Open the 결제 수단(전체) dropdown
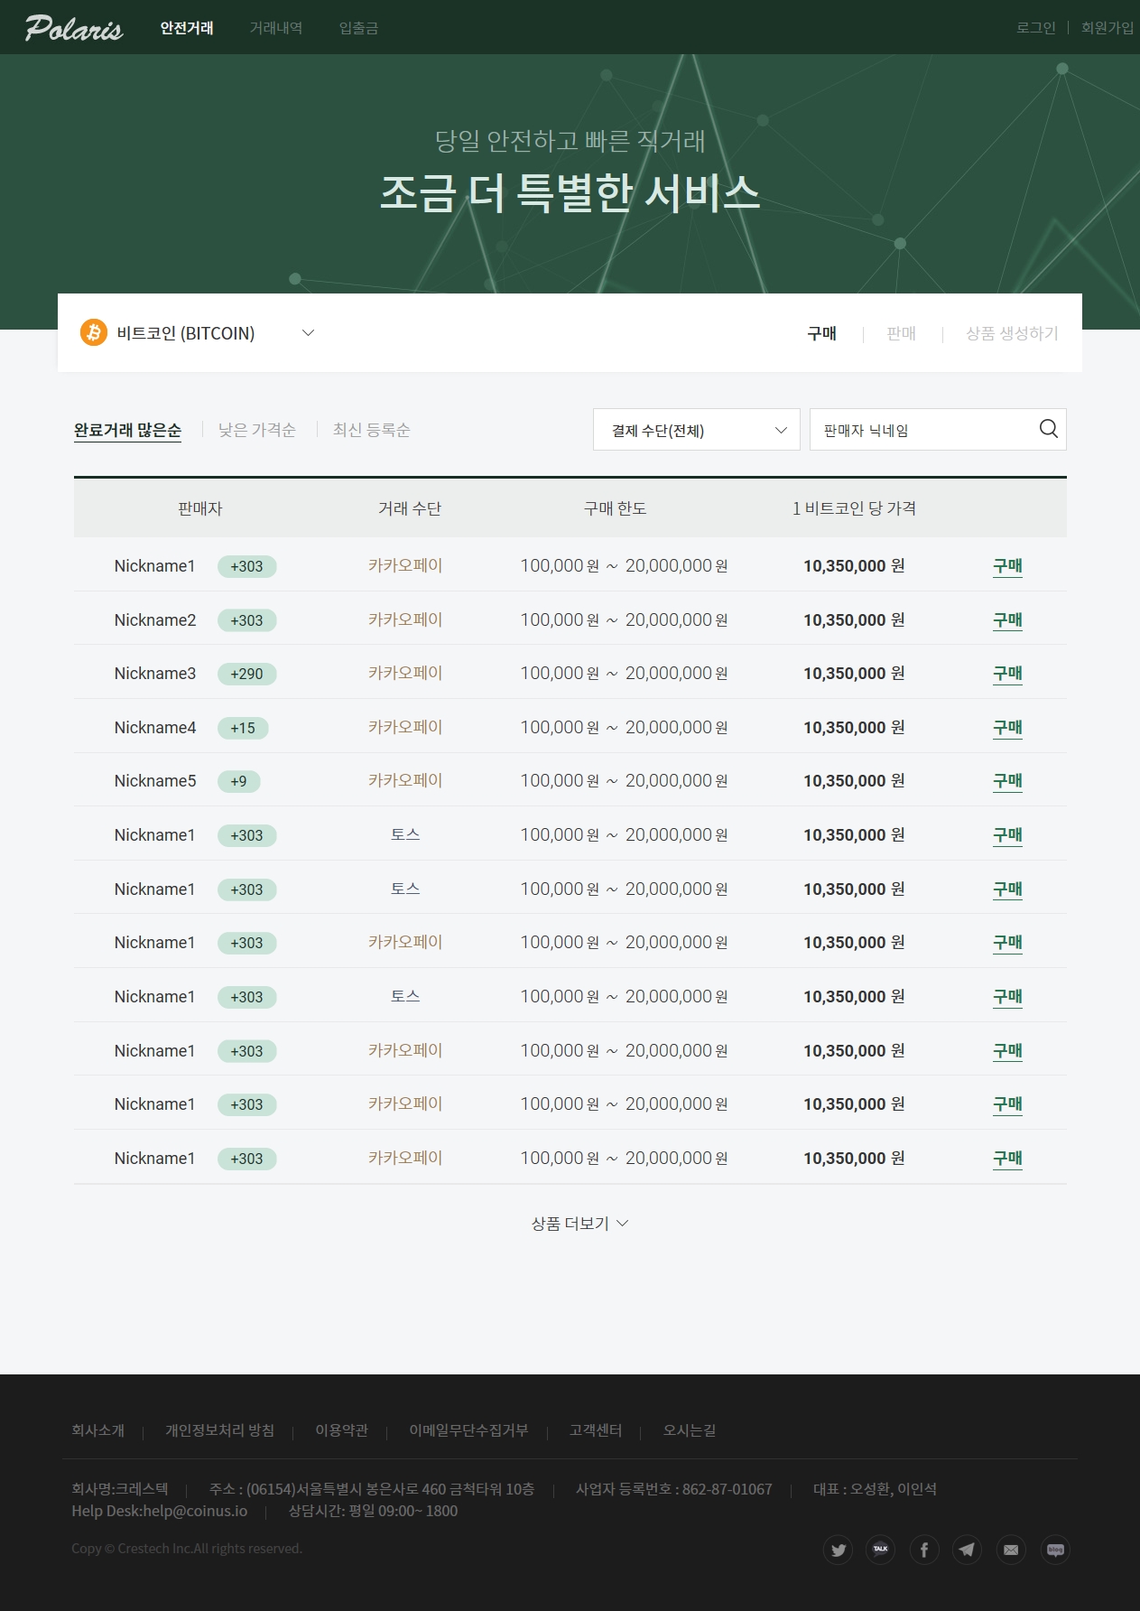This screenshot has width=1140, height=1611. [696, 430]
